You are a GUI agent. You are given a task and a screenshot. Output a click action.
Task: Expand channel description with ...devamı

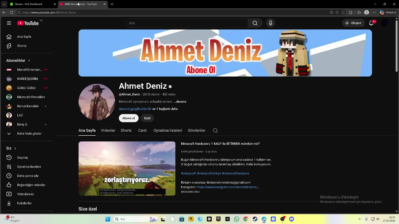pyautogui.click(x=180, y=102)
